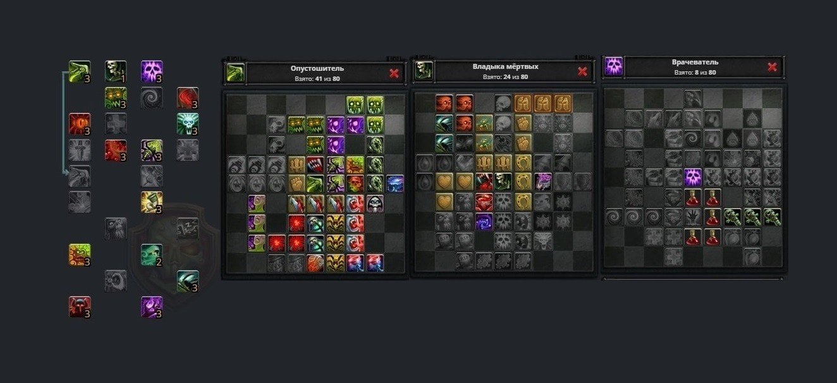Screen dimensions: 837x383
Task: Select the purple crystal talent in Владыка мёртвых
Action: (543, 182)
